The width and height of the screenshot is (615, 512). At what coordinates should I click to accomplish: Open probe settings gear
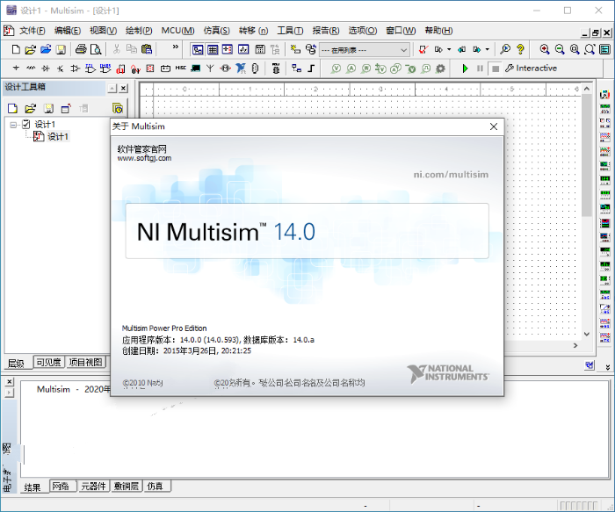440,69
